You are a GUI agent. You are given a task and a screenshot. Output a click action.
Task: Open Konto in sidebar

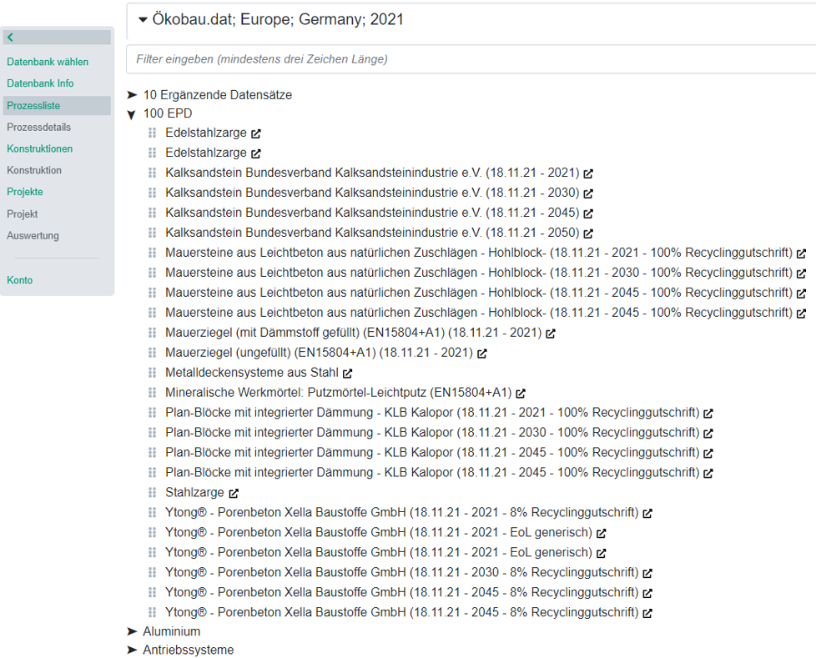(19, 280)
